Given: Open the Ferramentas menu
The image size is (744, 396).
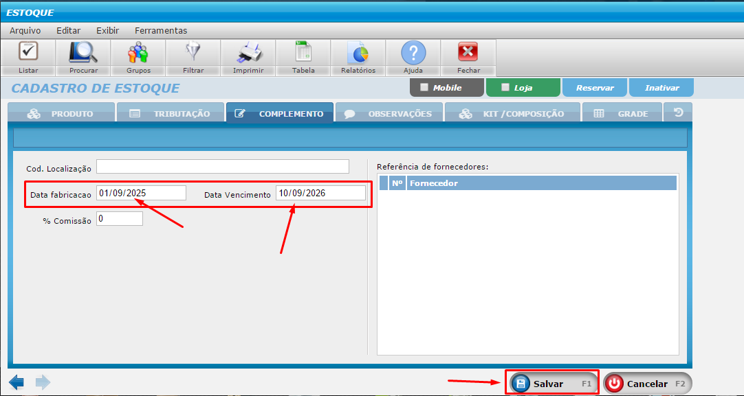Looking at the screenshot, I should (x=161, y=30).
